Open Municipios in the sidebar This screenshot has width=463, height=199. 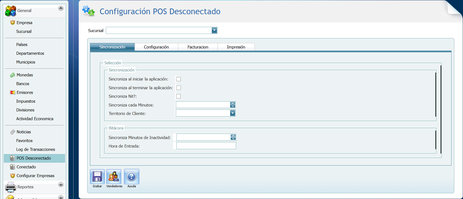pyautogui.click(x=26, y=62)
